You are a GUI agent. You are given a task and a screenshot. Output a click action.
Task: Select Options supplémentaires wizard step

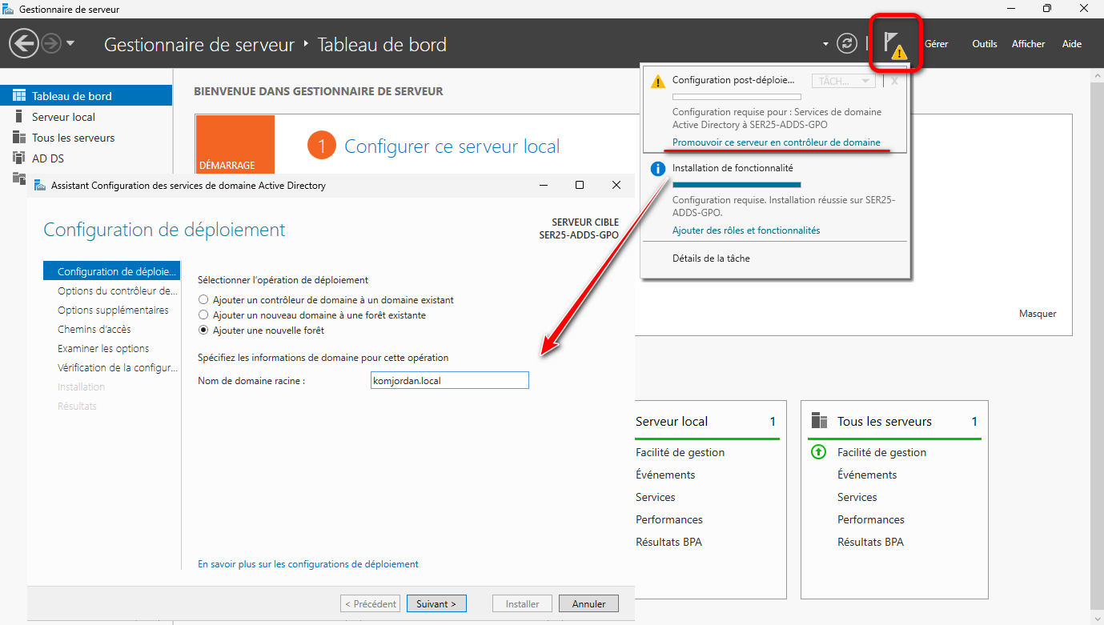pos(111,310)
